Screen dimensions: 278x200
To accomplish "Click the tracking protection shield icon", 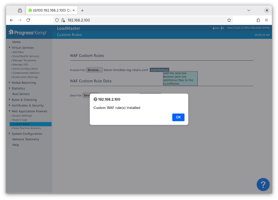I will pyautogui.click(x=57, y=20).
